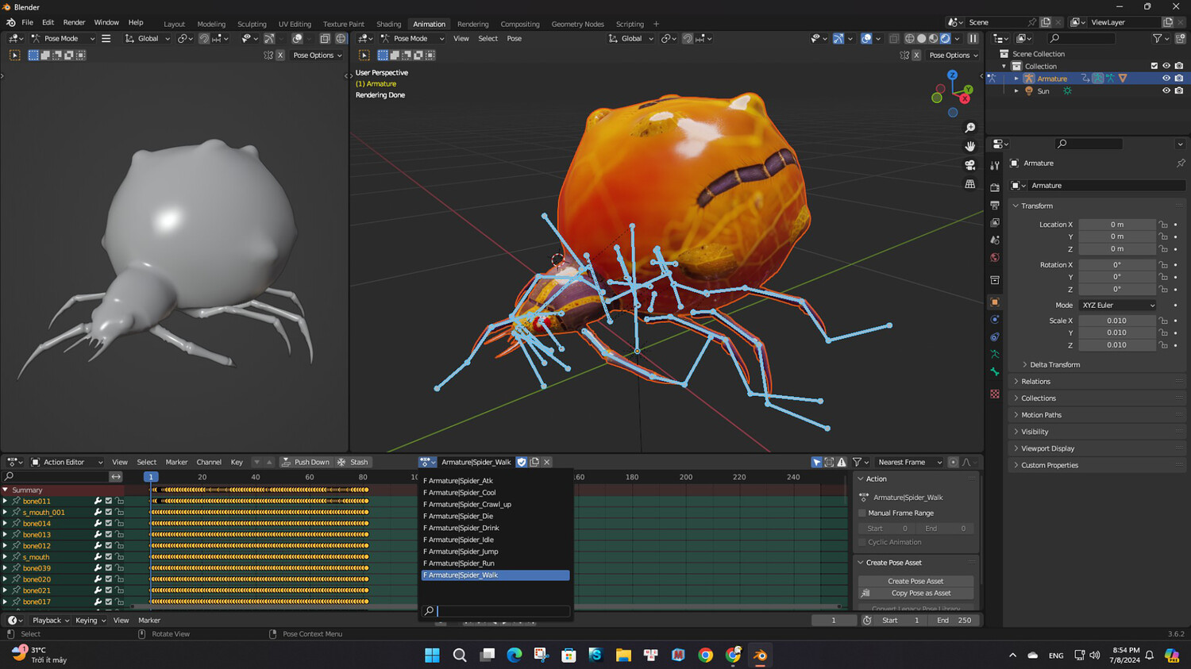Click the zoom magnifier icon in viewport
The image size is (1191, 669).
(x=969, y=128)
